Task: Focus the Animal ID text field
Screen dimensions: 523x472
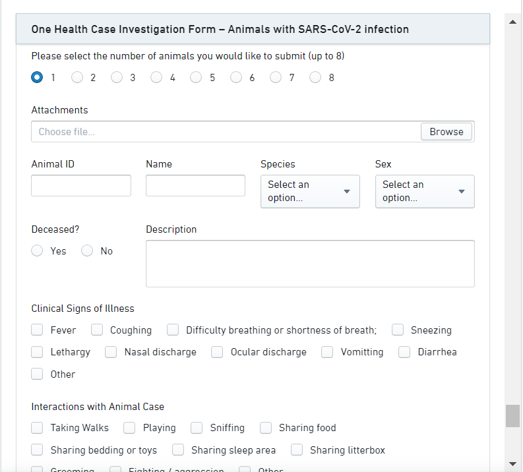Action: (81, 185)
